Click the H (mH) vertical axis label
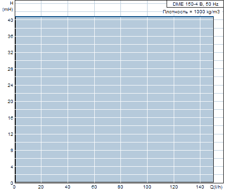 (x=8, y=6)
